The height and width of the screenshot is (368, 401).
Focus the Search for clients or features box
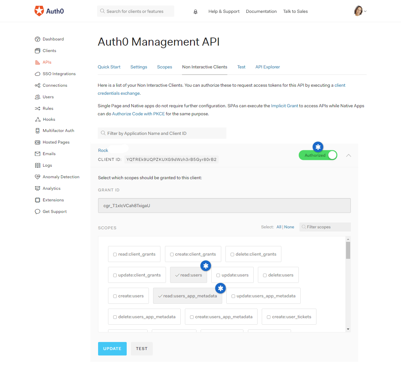136,11
